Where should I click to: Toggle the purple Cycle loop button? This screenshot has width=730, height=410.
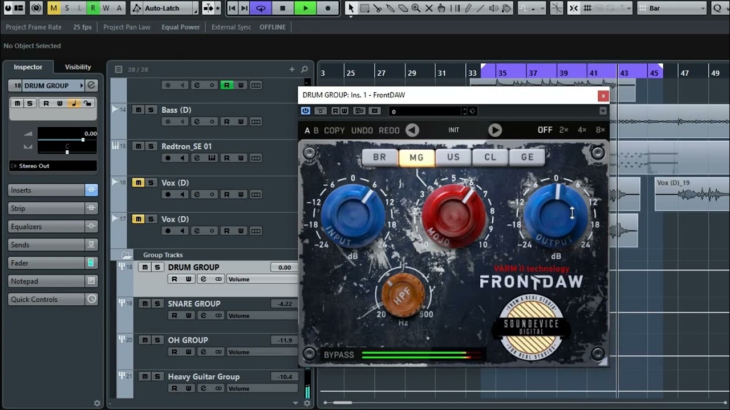pyautogui.click(x=261, y=8)
